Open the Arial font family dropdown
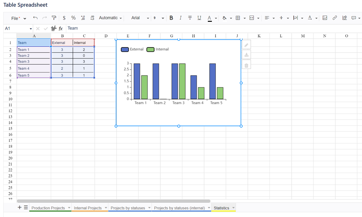This screenshot has width=362, height=217. (x=140, y=18)
